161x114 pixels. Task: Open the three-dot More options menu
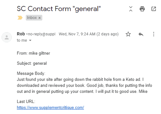pyautogui.click(x=154, y=34)
